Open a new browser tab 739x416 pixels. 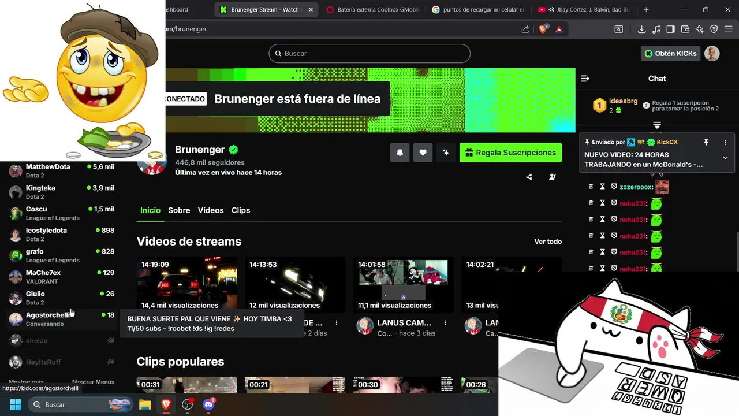point(646,10)
